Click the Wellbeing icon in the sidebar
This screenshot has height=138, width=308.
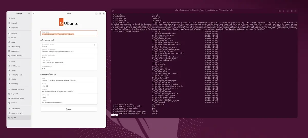coord(9,84)
